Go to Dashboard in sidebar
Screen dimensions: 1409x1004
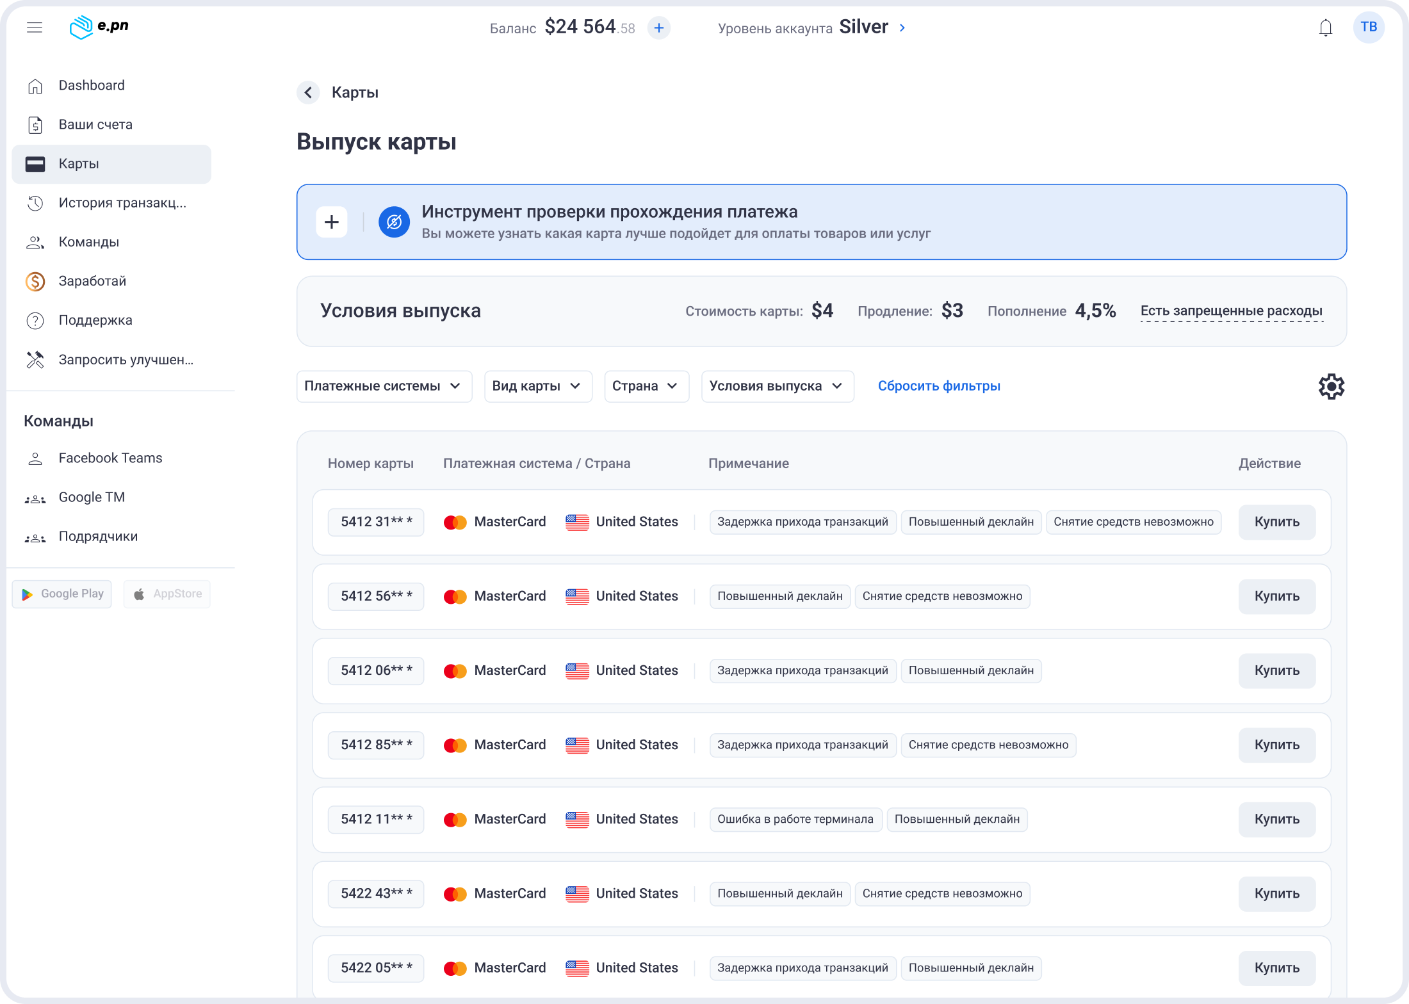(92, 86)
